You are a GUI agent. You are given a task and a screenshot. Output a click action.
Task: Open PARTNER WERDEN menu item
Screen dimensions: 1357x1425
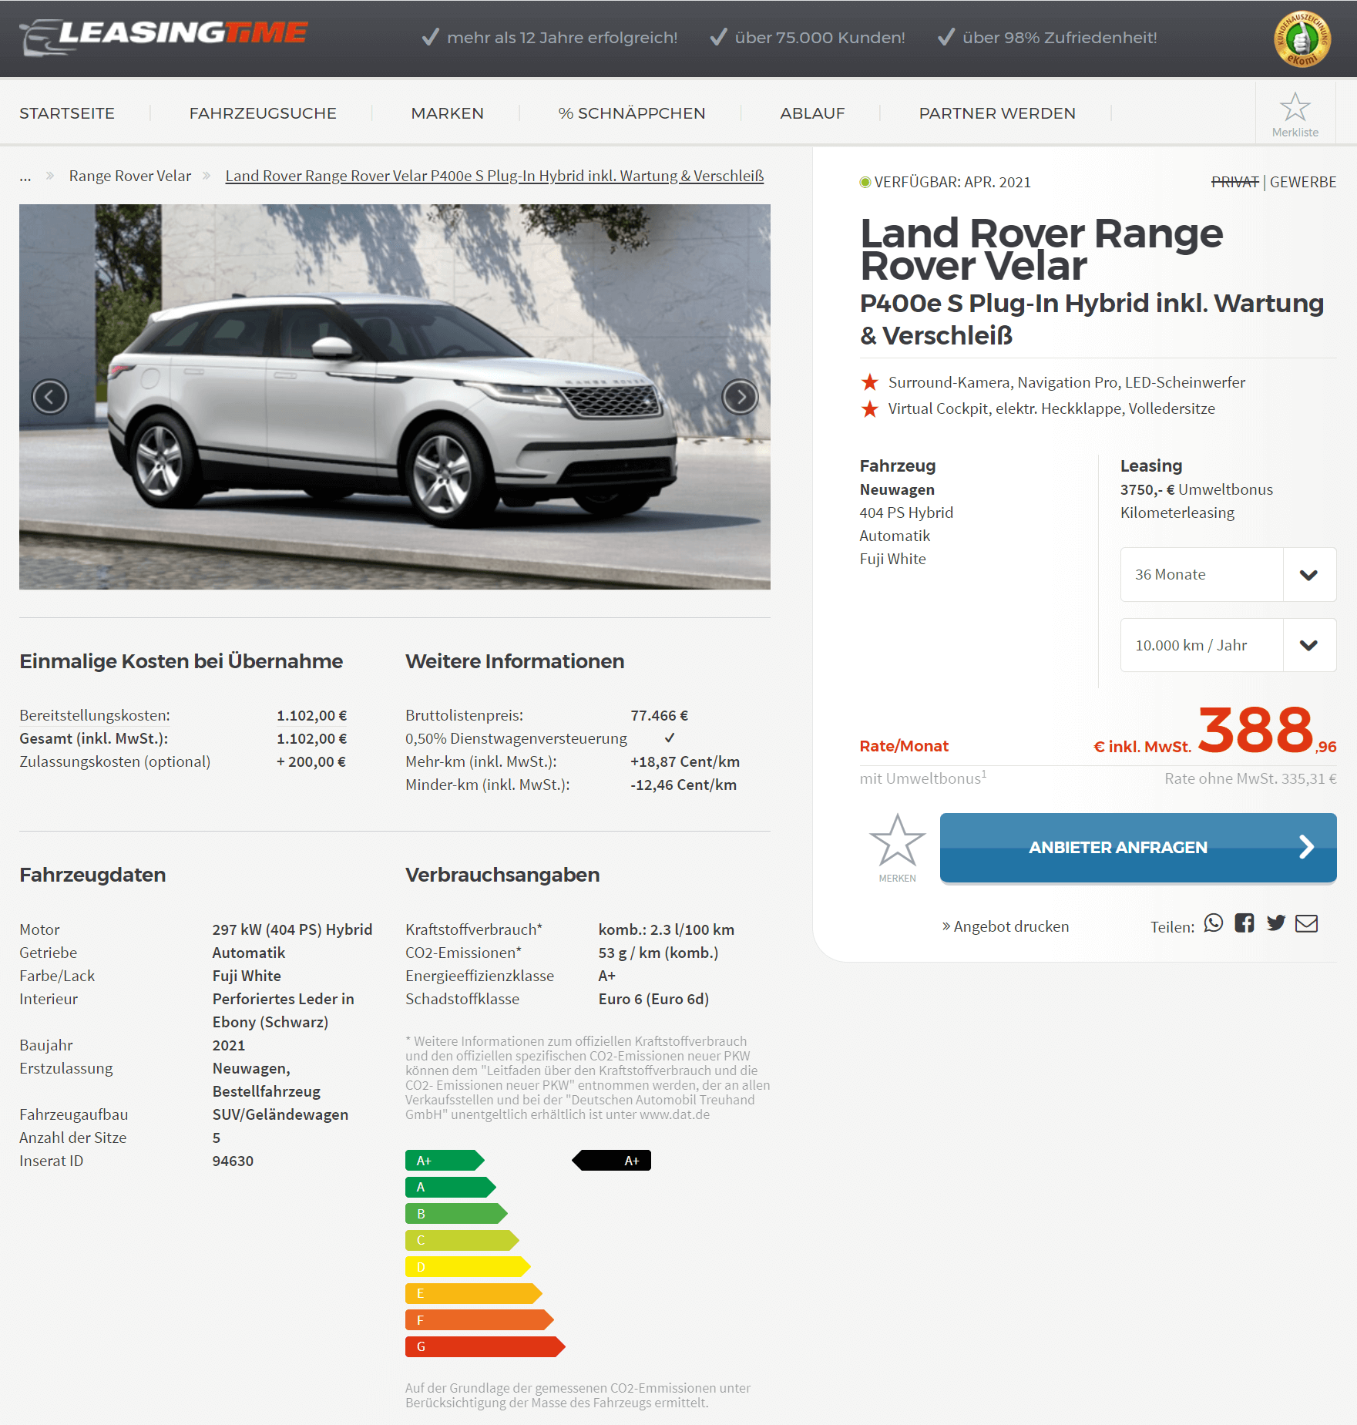[997, 113]
